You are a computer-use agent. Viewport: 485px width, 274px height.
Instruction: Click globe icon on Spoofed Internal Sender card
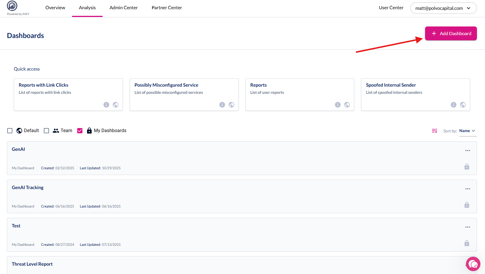(x=463, y=105)
